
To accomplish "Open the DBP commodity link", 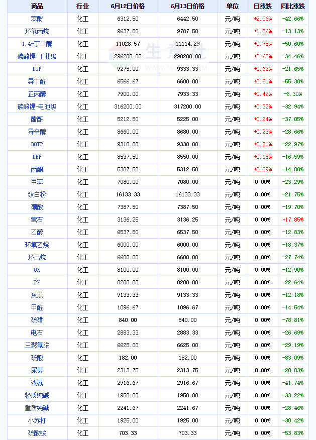I will 37,157.
